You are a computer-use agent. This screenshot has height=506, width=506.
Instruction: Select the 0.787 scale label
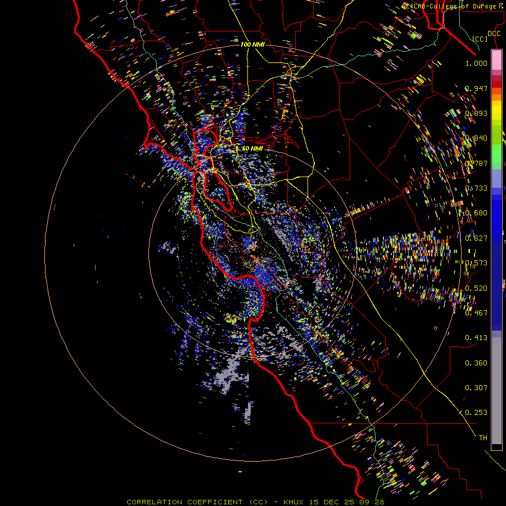(476, 163)
